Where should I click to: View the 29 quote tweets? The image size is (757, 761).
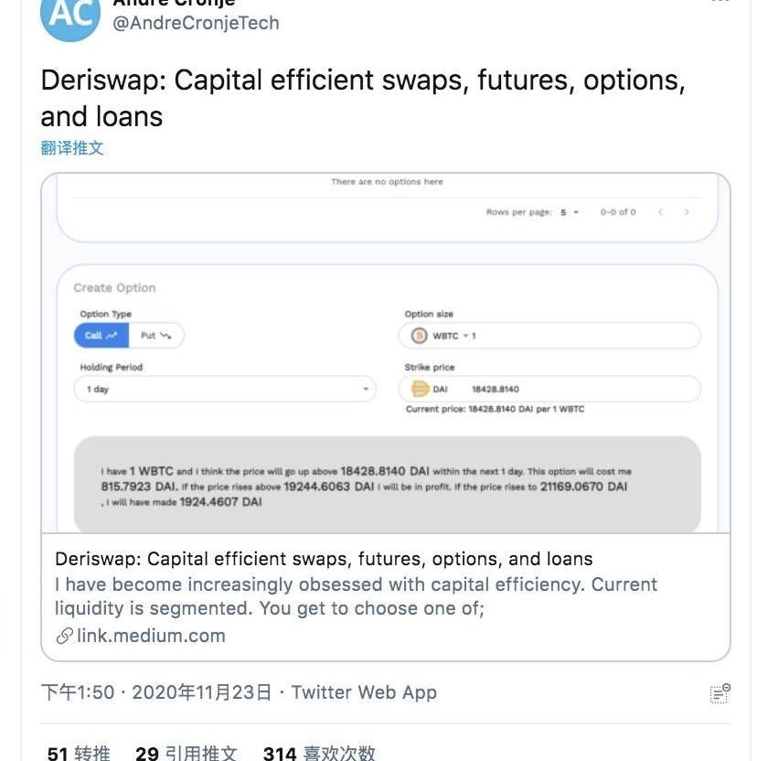[186, 753]
